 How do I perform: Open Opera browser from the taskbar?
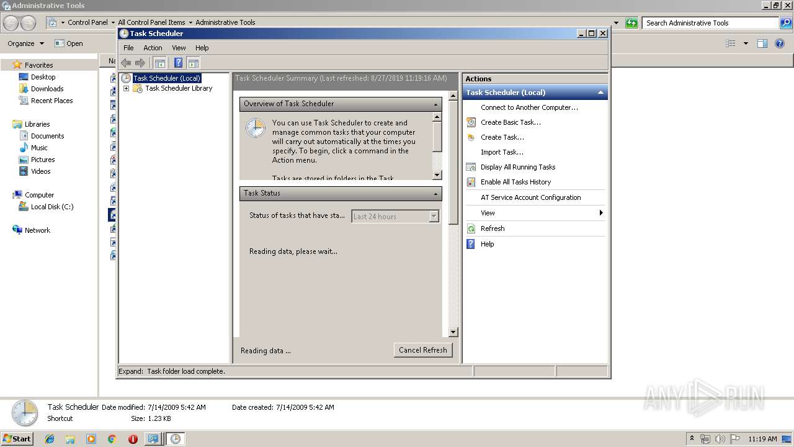click(x=133, y=439)
